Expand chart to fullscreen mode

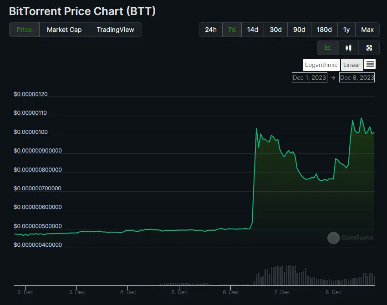[369, 47]
